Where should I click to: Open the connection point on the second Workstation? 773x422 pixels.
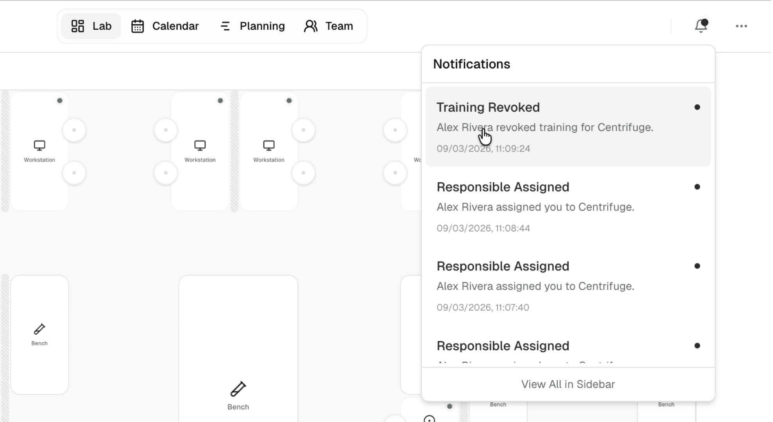(166, 130)
